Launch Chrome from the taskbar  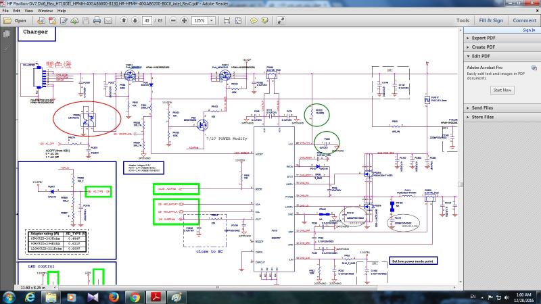(135, 297)
